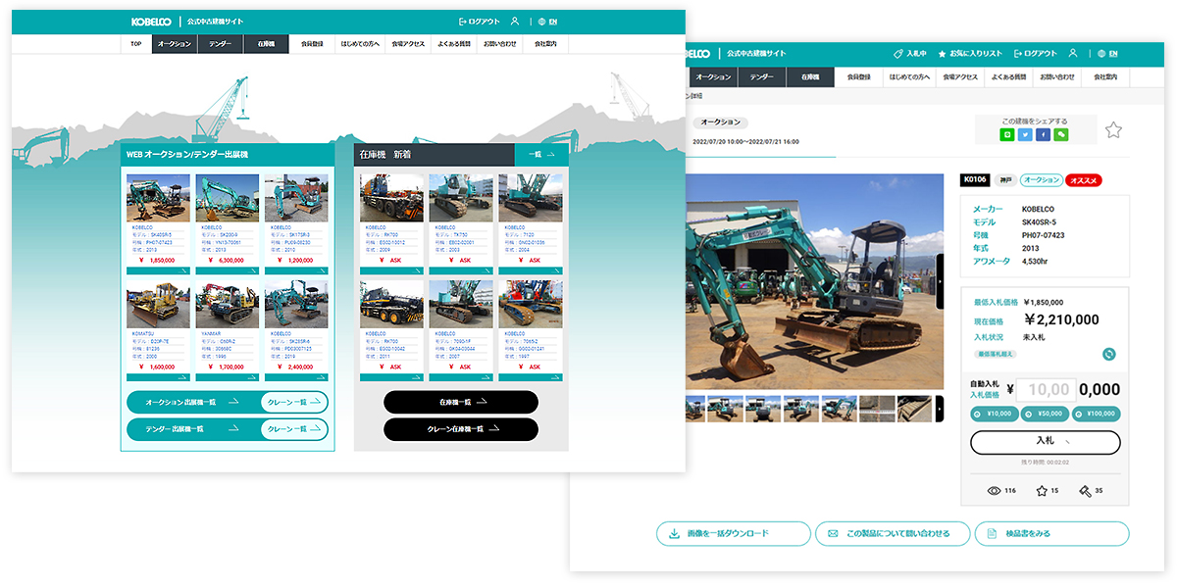The image size is (1177, 588).
Task: Open the user account icon in right header
Action: point(1073,53)
